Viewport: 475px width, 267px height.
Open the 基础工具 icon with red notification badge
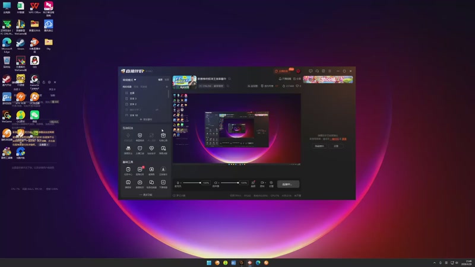(140, 170)
